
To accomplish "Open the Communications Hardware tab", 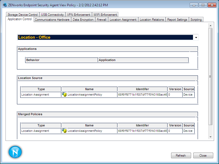I will (x=52, y=20).
